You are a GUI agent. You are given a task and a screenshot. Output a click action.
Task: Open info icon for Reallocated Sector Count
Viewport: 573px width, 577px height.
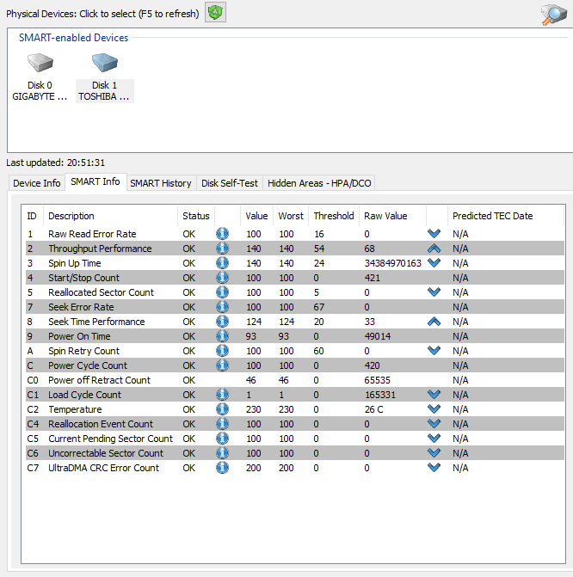[222, 292]
